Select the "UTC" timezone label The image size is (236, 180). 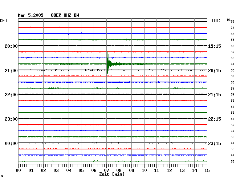(216, 21)
